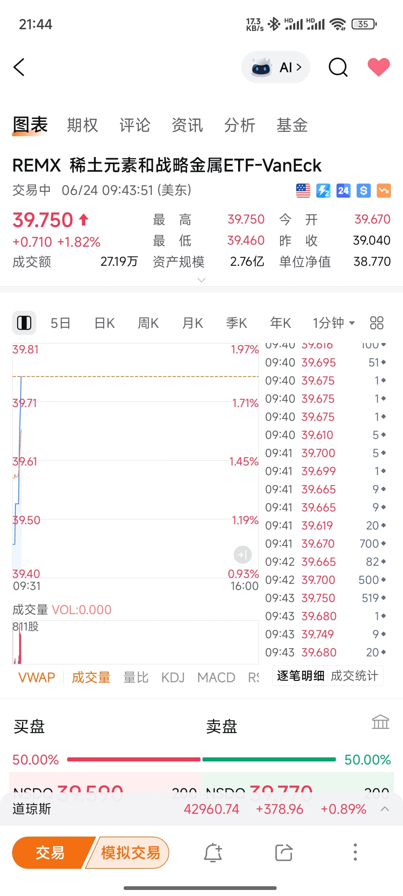
Task: Tap the back arrow icon
Action: pyautogui.click(x=19, y=67)
